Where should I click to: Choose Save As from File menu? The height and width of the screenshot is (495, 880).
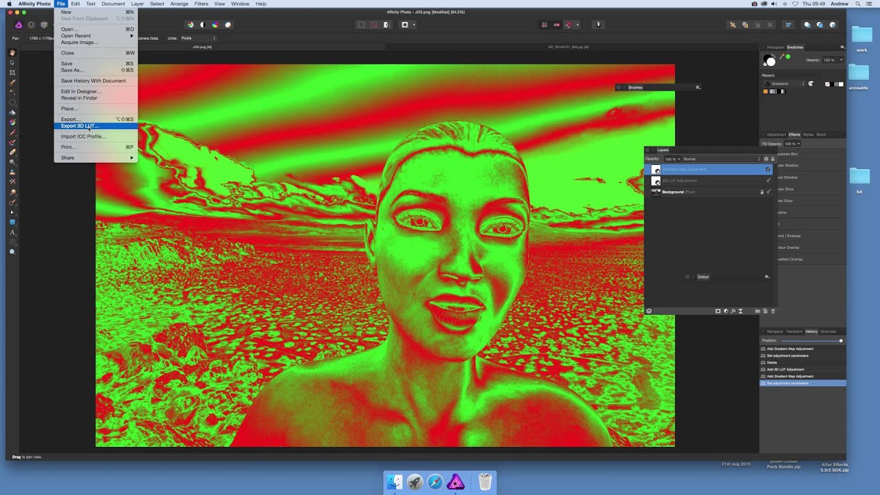[96, 70]
